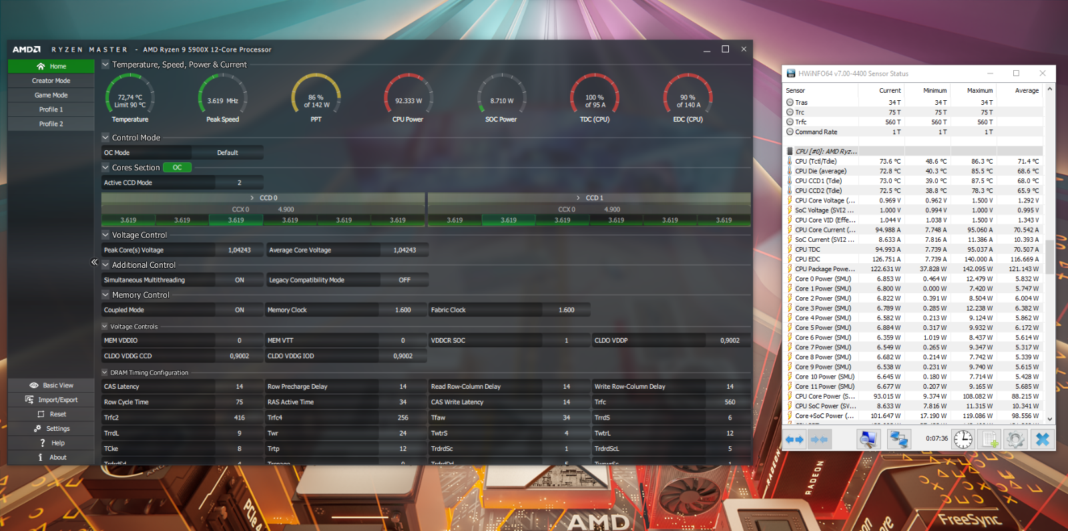
Task: Open HWiNFO networked computers icon
Action: (899, 439)
